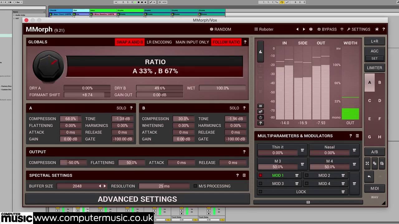Image resolution: width=399 pixels, height=224 pixels.
Task: Open the M 3 multiparameter menu icon
Action: (x=302, y=164)
